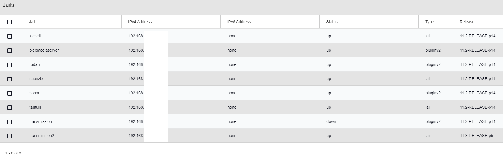Sort by IPv4 Address column header

pos(140,22)
